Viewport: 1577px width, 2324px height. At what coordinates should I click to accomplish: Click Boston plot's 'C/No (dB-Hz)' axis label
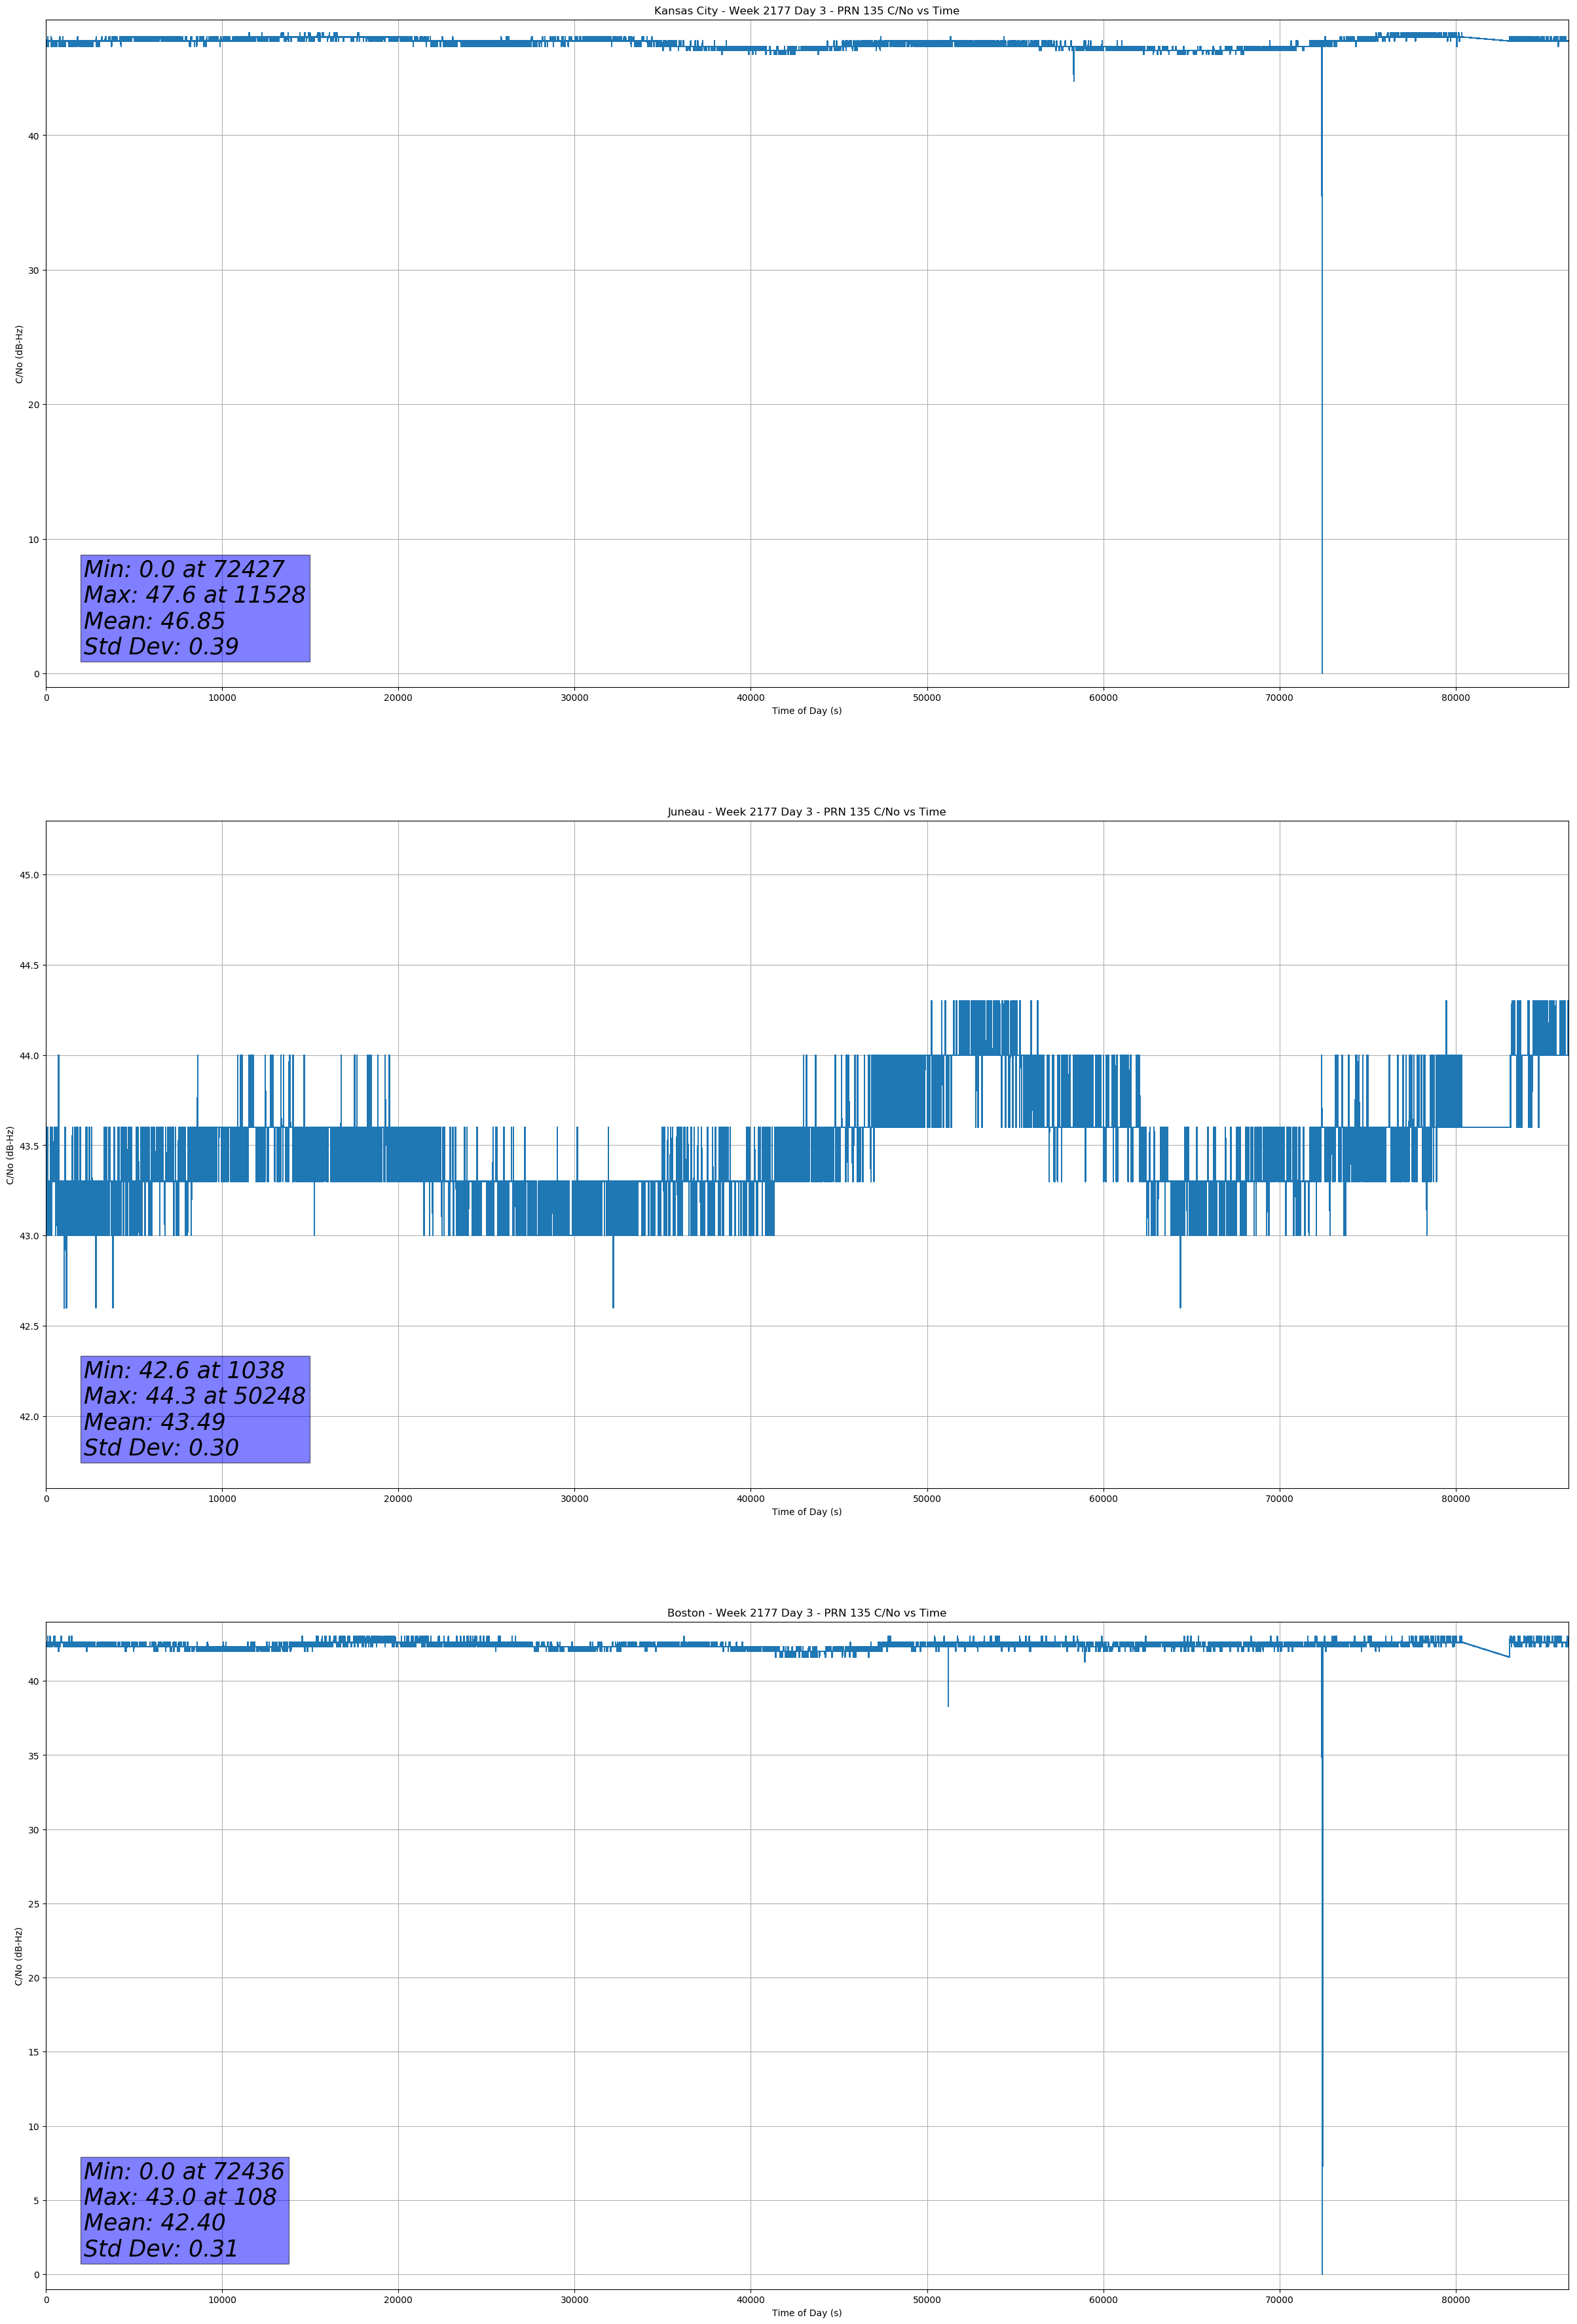coord(19,1956)
